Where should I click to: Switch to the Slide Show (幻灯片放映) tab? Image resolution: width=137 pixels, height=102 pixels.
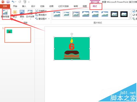tap(64, 6)
